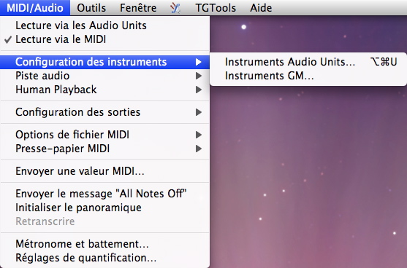This screenshot has width=407, height=268.
Task: Open Réglages de quantification… dialog
Action: pos(105,258)
